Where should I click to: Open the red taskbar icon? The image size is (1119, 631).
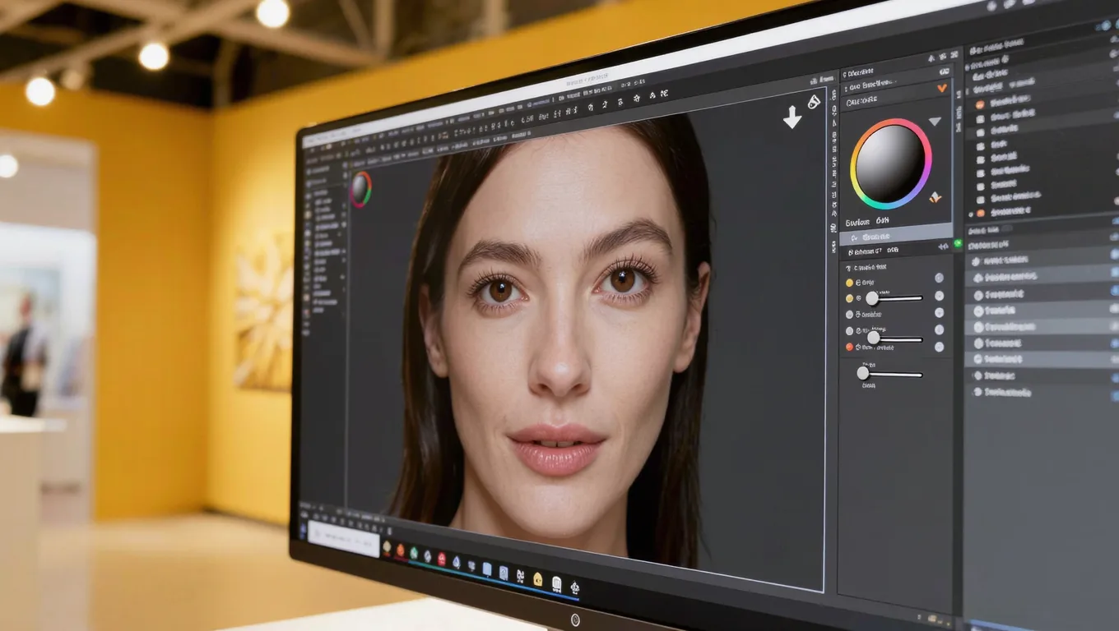click(x=442, y=560)
